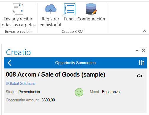The width and height of the screenshot is (149, 115).
Task: Open the BGlobal Solutions account link
Action: (x=20, y=83)
